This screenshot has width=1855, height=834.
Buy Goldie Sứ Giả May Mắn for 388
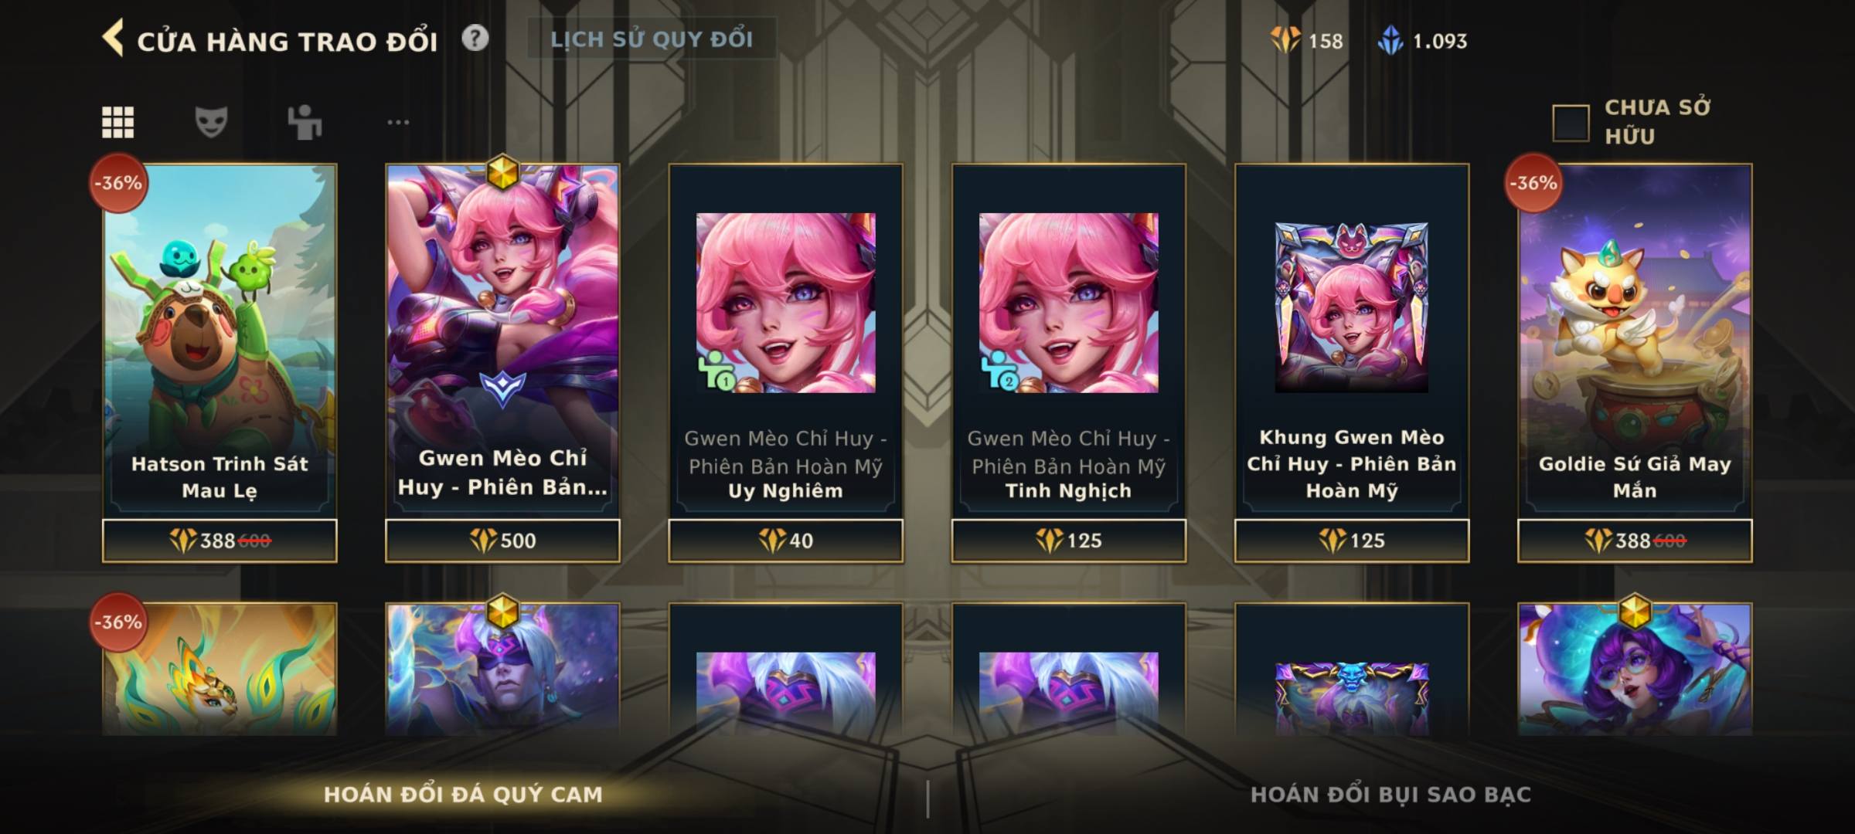point(1635,541)
